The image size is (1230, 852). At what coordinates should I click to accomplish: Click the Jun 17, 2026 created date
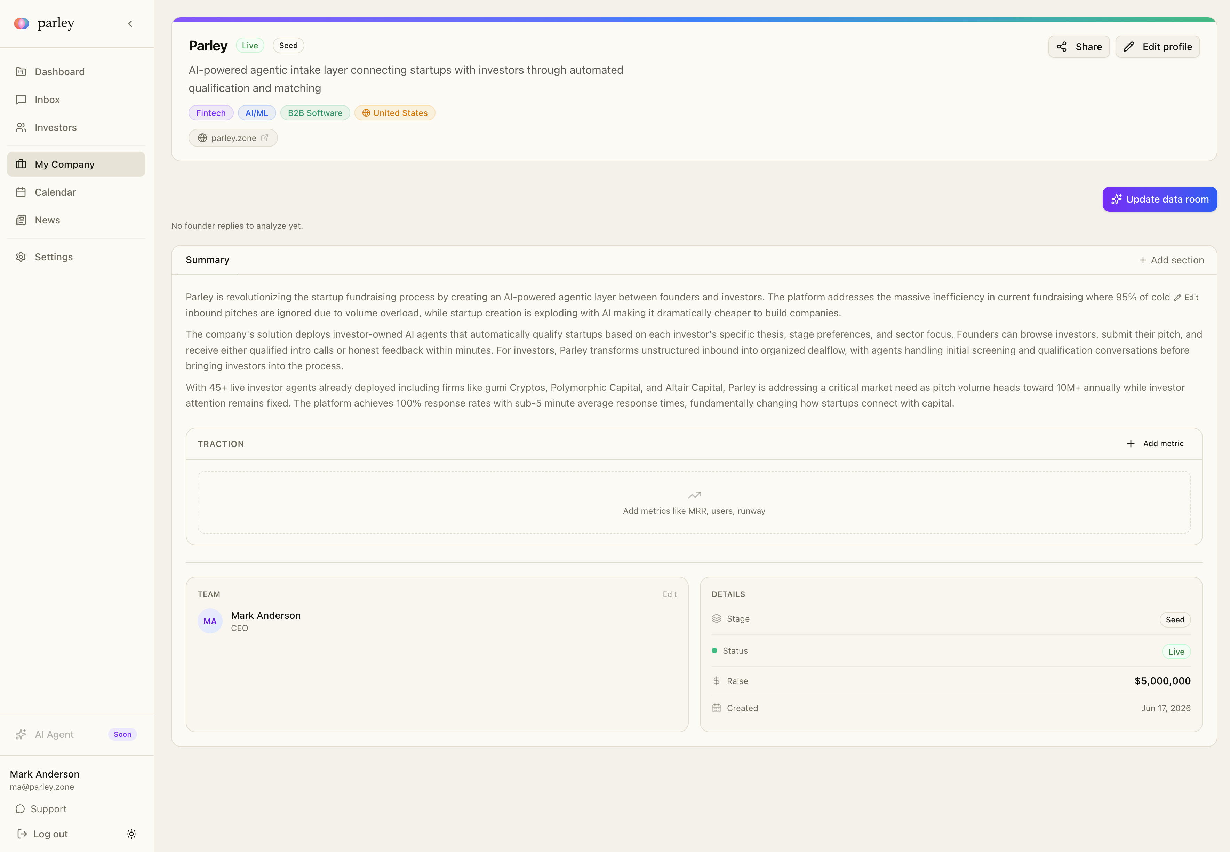point(1165,708)
